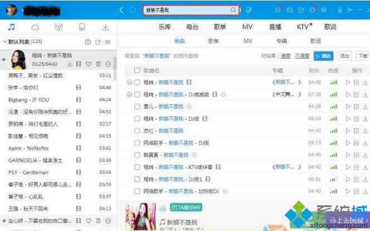
Task: Delete current song using trash icon
Action: [x=98, y=64]
